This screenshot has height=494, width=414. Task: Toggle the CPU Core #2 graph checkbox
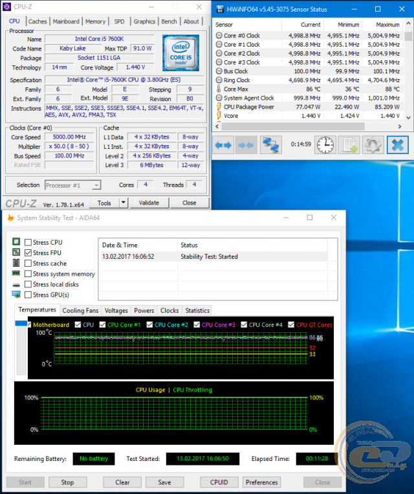click(149, 324)
